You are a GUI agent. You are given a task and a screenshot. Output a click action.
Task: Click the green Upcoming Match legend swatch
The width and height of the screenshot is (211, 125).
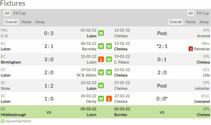point(3,121)
